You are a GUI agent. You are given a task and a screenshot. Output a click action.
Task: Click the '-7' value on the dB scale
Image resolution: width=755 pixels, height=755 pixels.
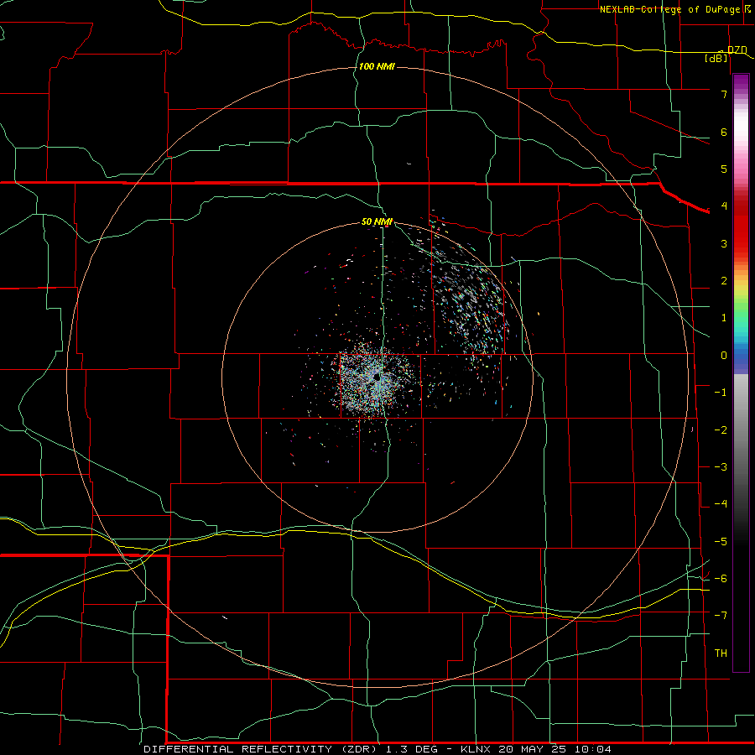(721, 616)
